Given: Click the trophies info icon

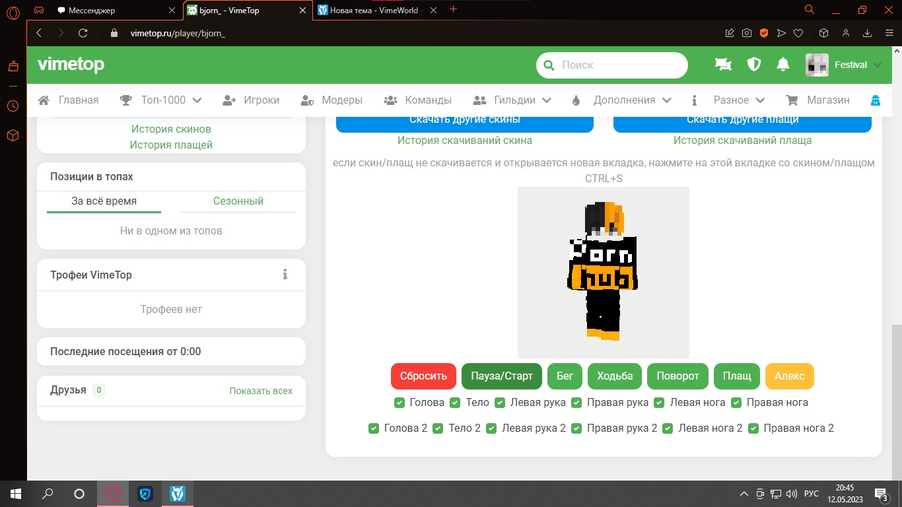Looking at the screenshot, I should click(x=285, y=275).
